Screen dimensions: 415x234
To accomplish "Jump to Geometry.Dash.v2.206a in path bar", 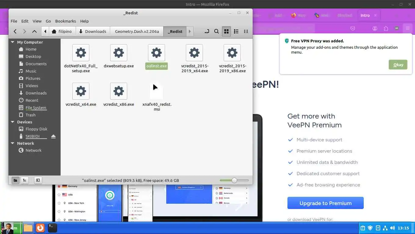I will (x=137, y=31).
